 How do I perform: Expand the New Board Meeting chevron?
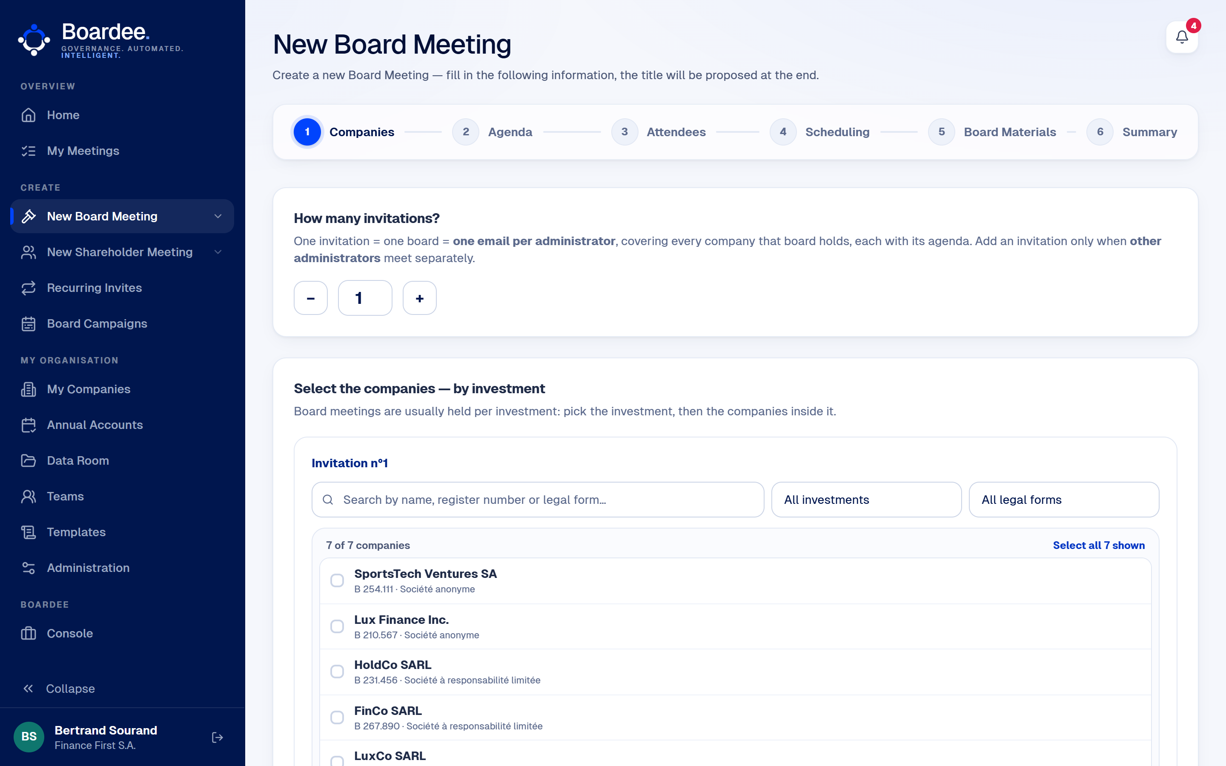tap(218, 216)
